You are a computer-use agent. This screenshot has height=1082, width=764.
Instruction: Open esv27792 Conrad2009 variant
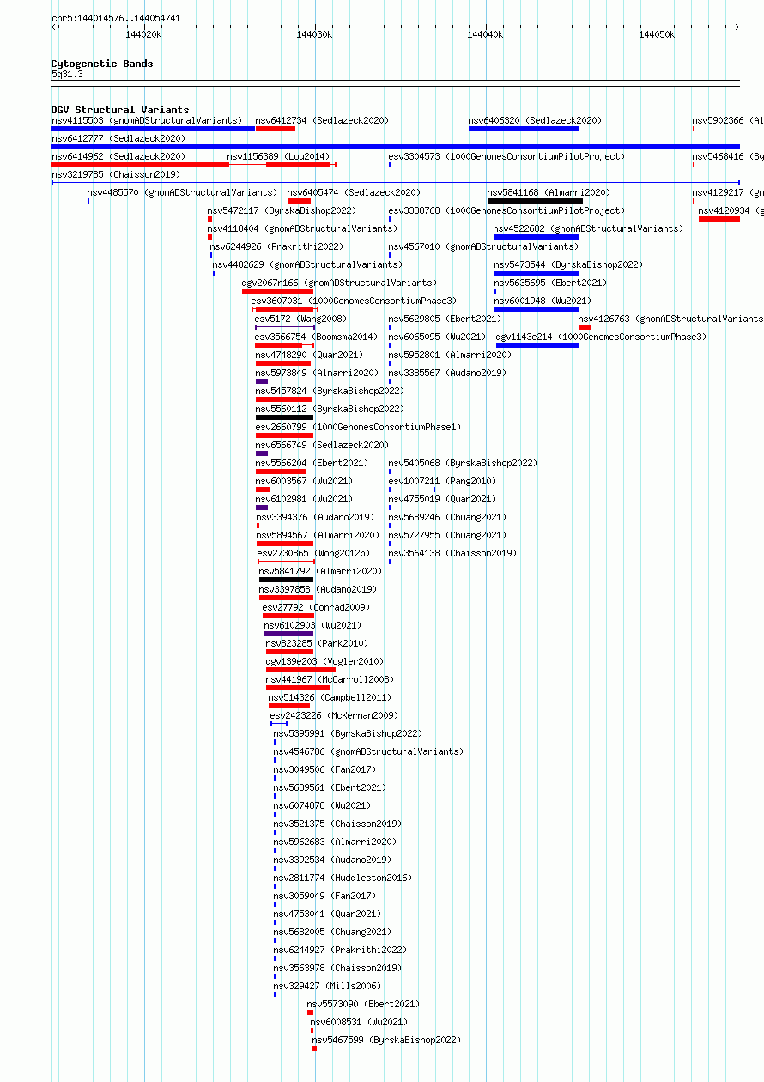click(316, 607)
